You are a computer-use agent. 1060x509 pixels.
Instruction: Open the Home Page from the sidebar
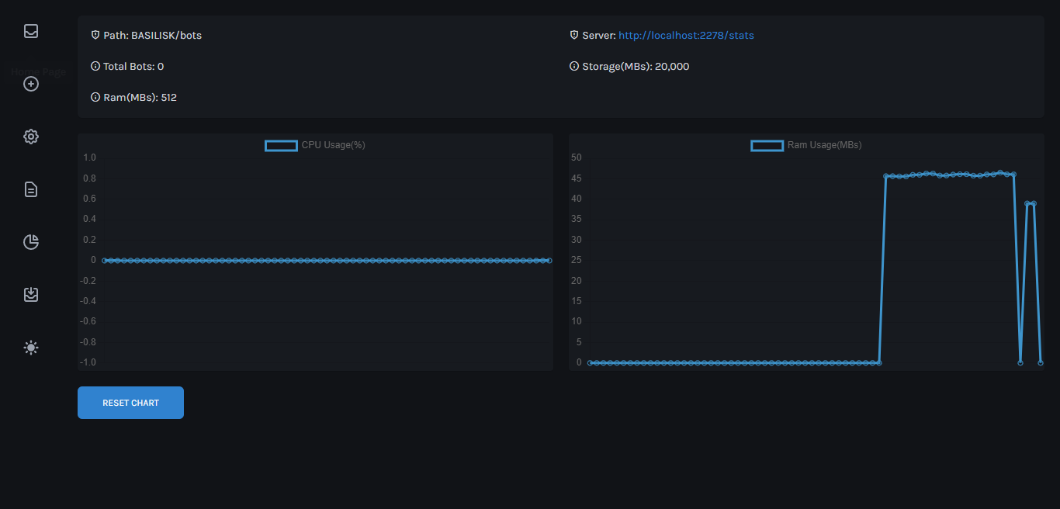coord(31,31)
